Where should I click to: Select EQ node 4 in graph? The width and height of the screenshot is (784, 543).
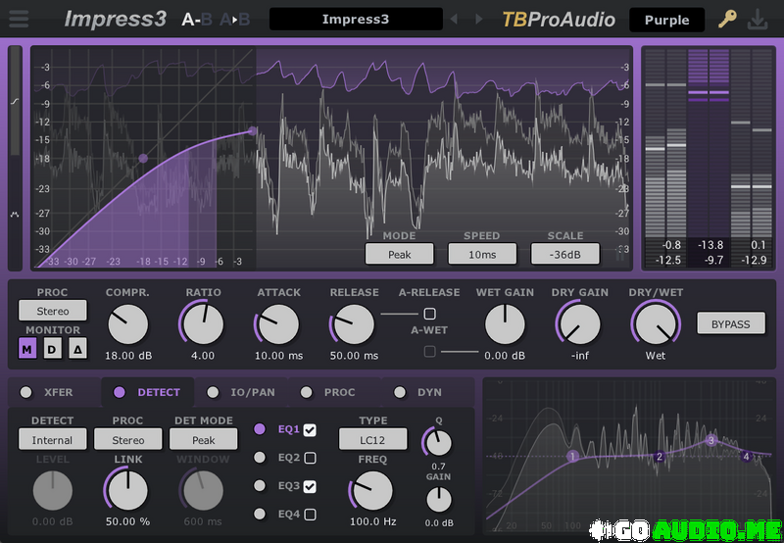746,456
